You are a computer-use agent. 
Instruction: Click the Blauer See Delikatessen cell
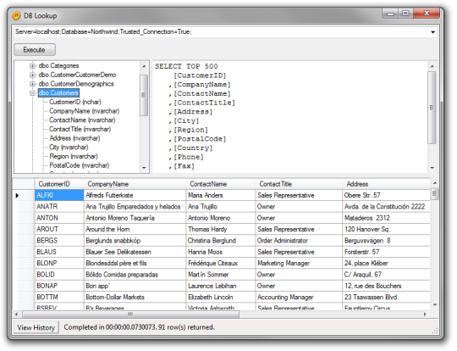(135, 252)
